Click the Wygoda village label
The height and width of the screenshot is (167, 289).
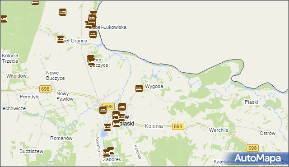click(x=154, y=86)
